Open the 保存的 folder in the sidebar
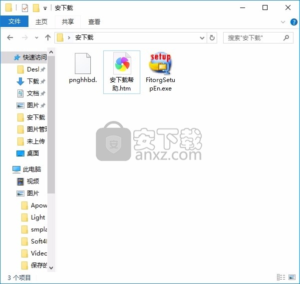300x284 pixels. [34, 265]
